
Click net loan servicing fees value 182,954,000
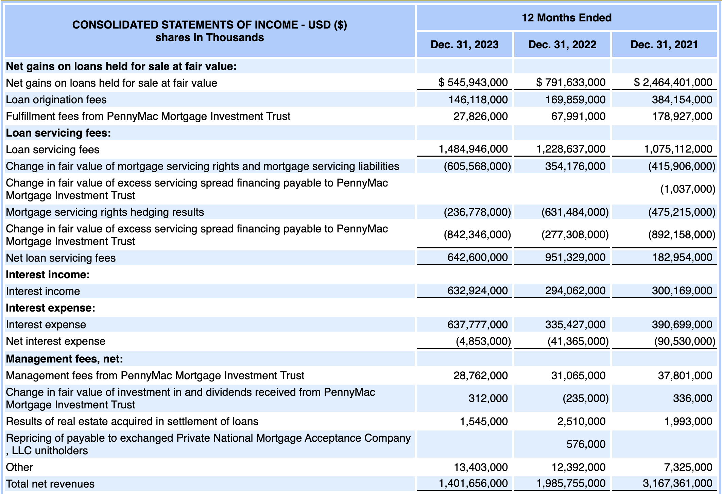pyautogui.click(x=682, y=257)
